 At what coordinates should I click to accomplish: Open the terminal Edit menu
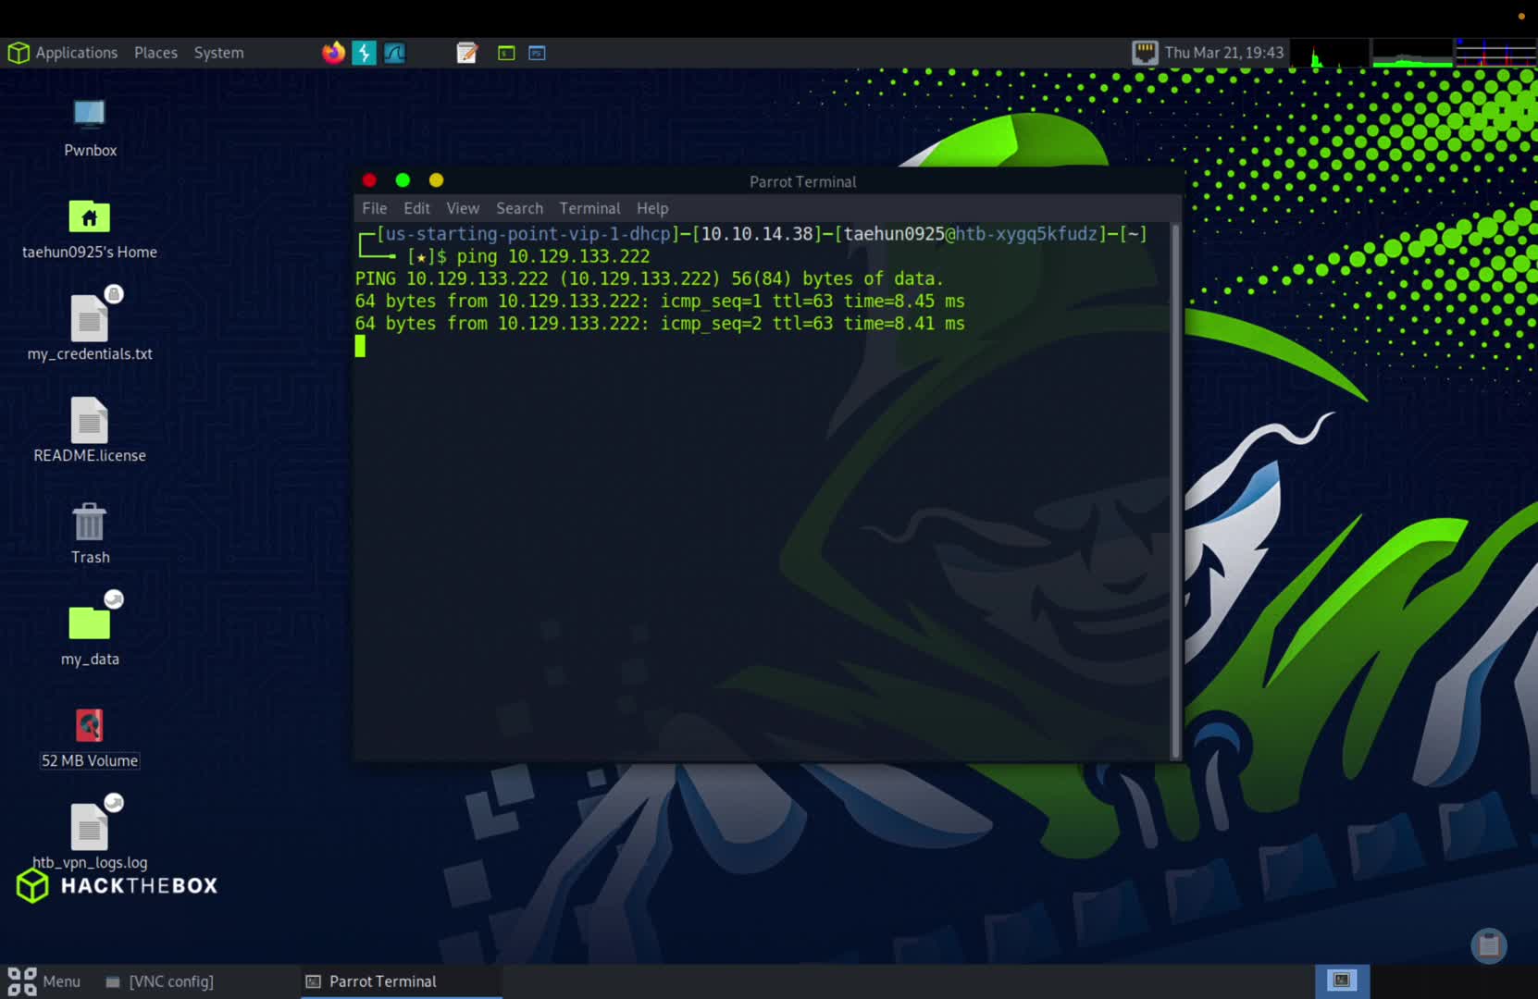tap(416, 208)
